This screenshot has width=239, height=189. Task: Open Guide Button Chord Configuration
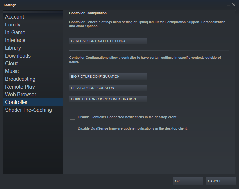[108, 99]
